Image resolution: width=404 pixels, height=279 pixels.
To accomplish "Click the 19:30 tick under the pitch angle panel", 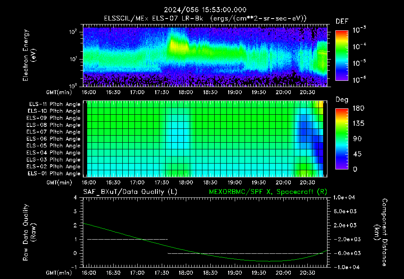I will point(259,182).
